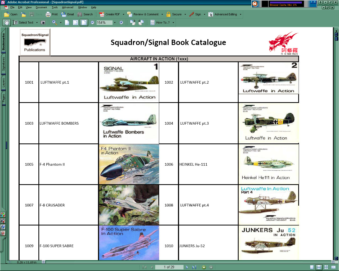339x271 pixels.
Task: Open the zoom percentage dropdown arrow
Action: [115, 23]
